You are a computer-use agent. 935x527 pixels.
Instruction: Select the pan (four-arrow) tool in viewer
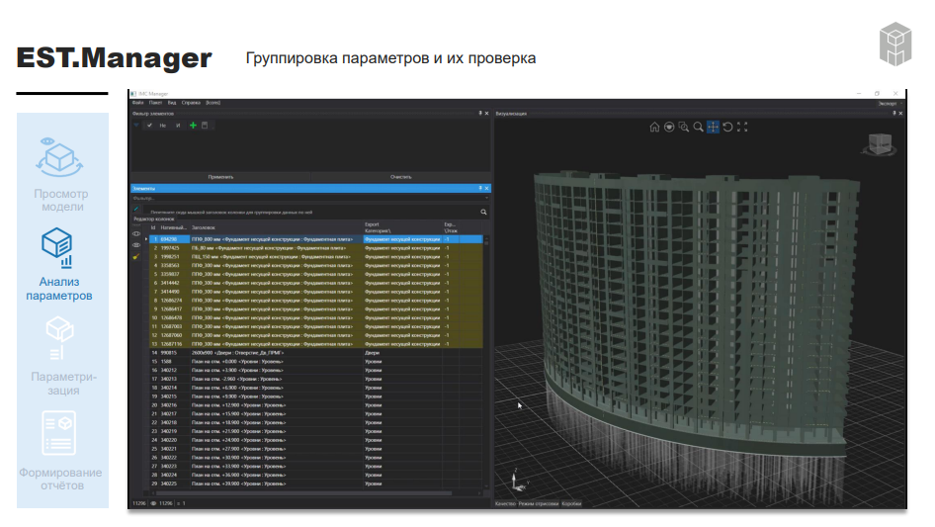(x=713, y=128)
